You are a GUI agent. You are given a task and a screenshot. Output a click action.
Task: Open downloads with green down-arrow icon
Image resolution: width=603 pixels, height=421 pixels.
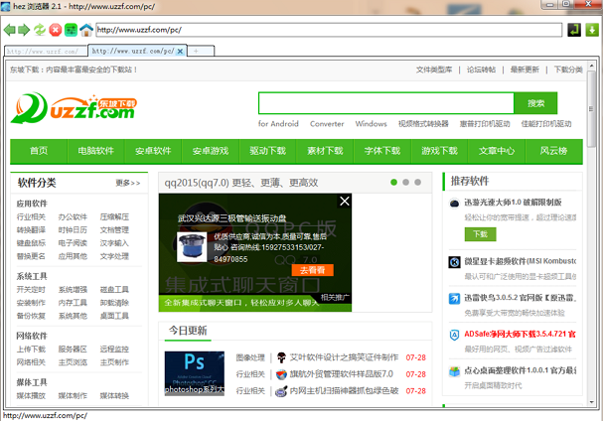592,30
